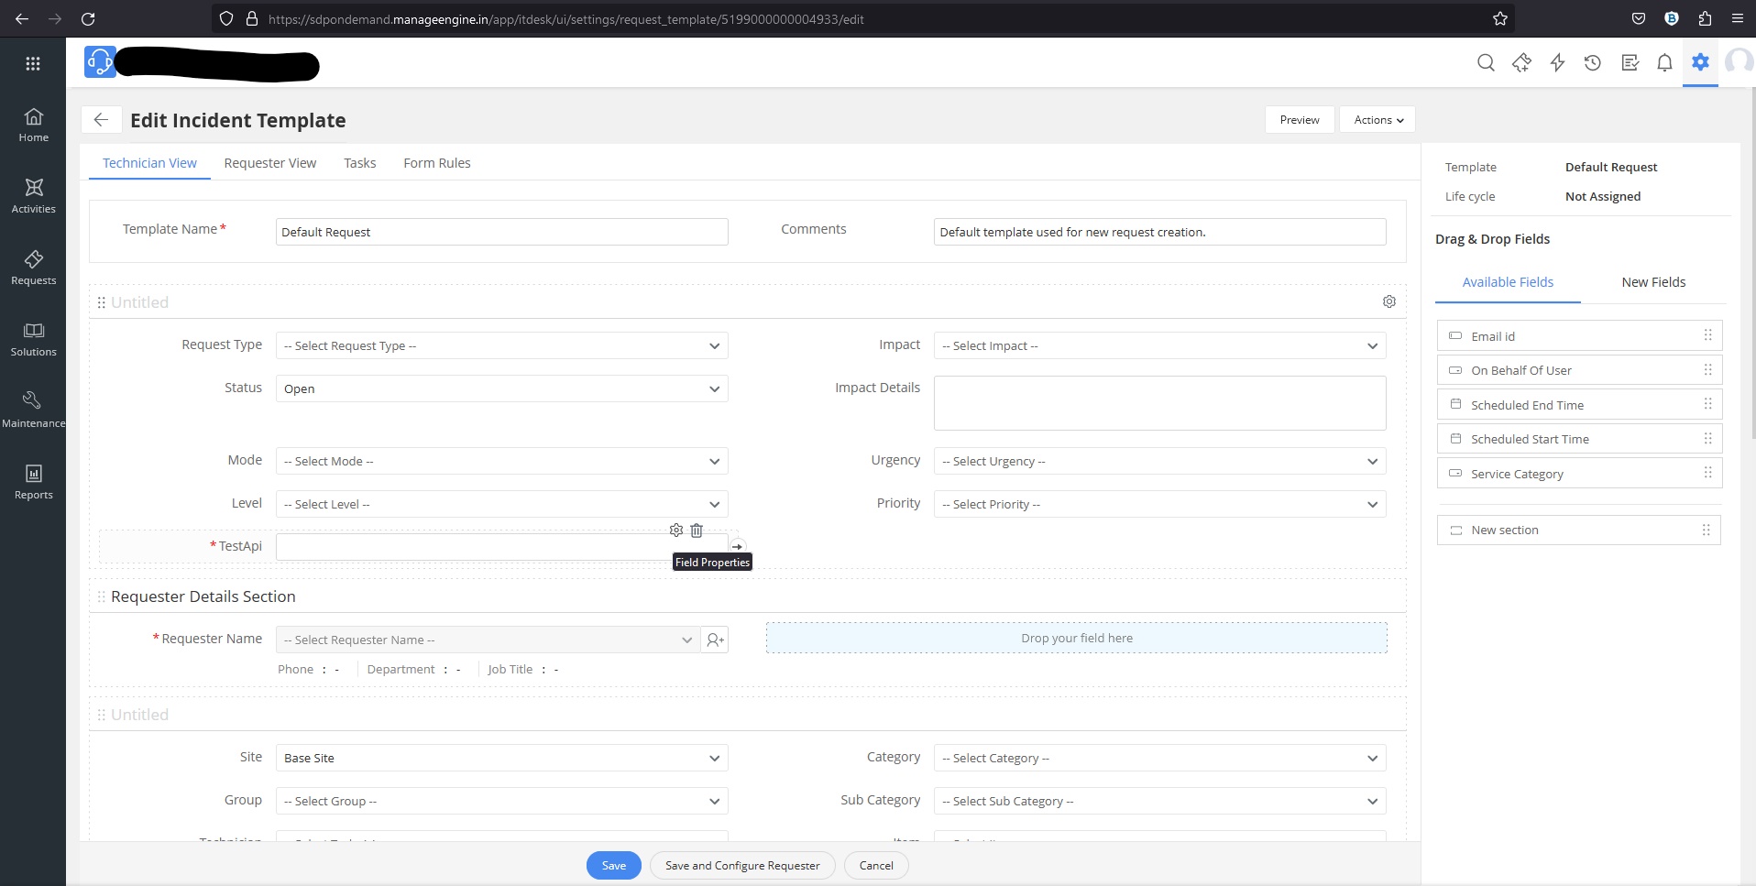Open the notifications bell icon
This screenshot has width=1756, height=886.
1664,62
